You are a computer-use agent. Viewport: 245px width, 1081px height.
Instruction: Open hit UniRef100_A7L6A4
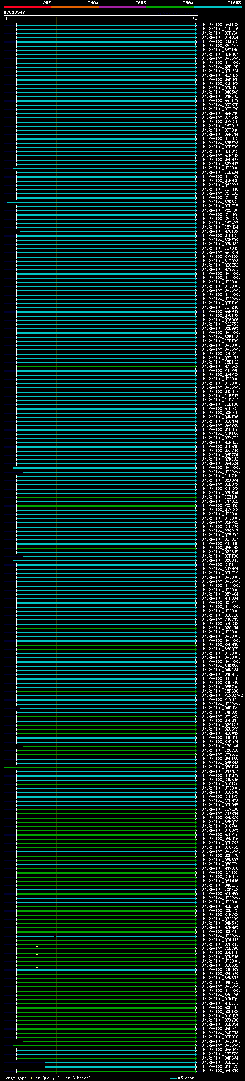click(220, 493)
